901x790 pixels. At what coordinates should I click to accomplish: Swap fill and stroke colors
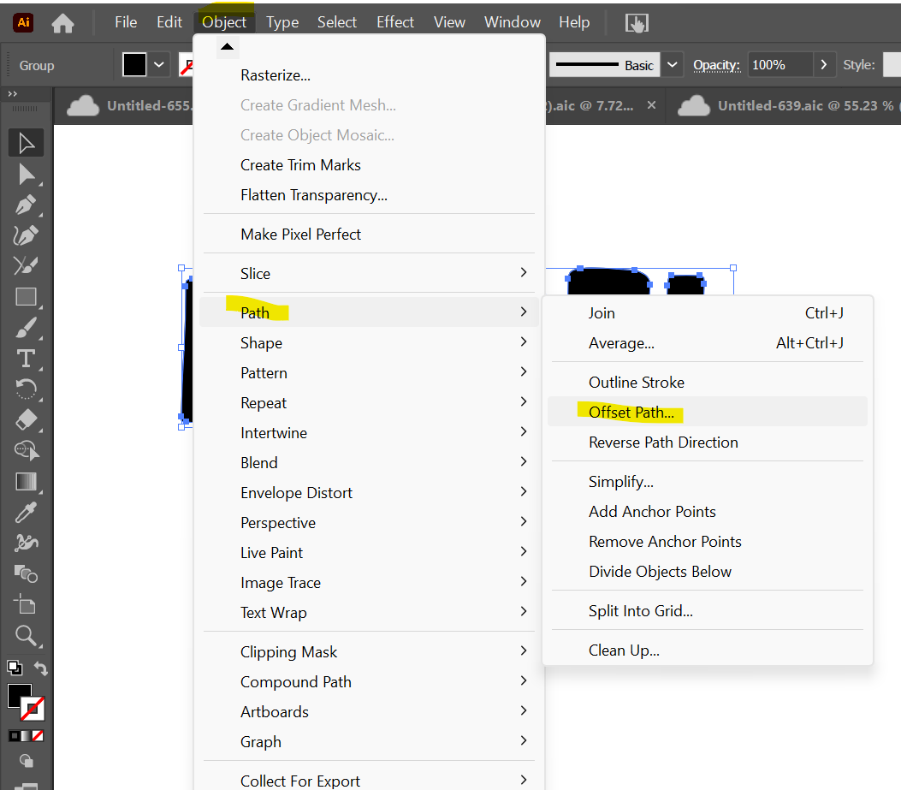click(x=40, y=668)
